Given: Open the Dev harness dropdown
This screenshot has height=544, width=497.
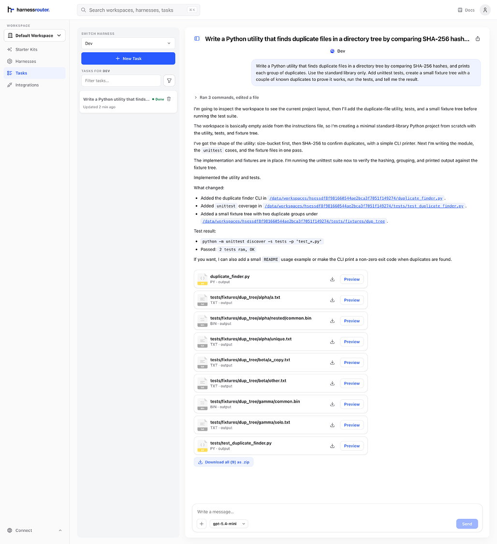Looking at the screenshot, I should point(128,44).
